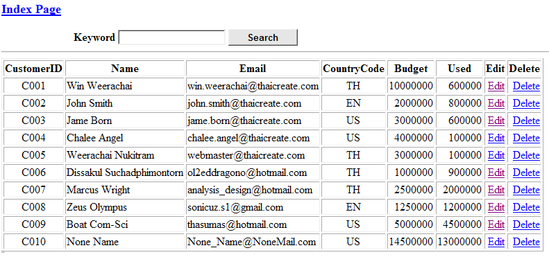Click used value 13000000

pos(459,242)
